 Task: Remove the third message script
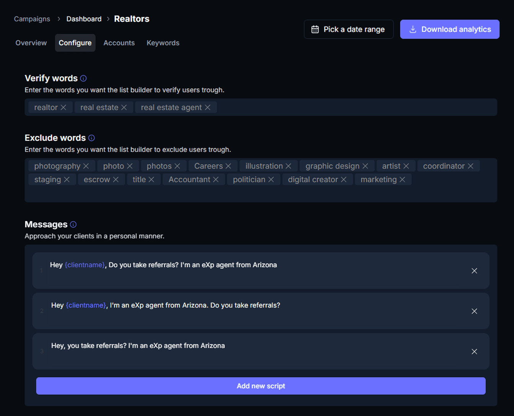[474, 351]
